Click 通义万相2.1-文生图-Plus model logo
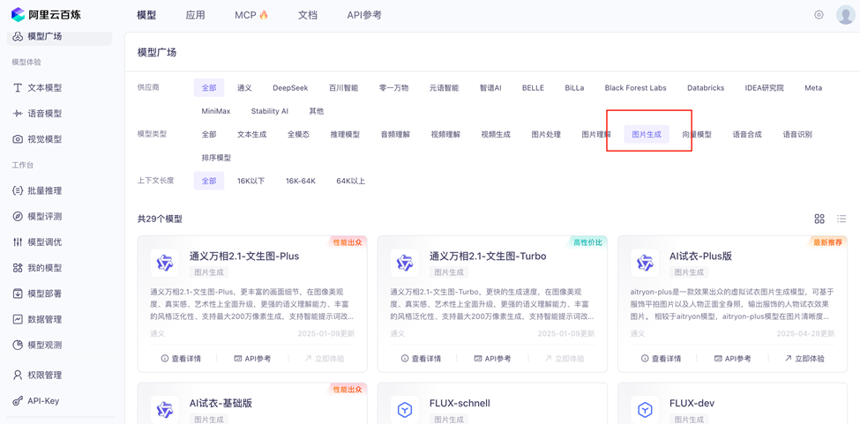The width and height of the screenshot is (860, 424). click(x=165, y=263)
